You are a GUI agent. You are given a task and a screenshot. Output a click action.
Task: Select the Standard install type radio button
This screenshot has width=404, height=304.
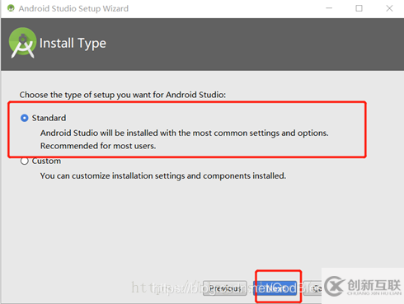coord(25,118)
